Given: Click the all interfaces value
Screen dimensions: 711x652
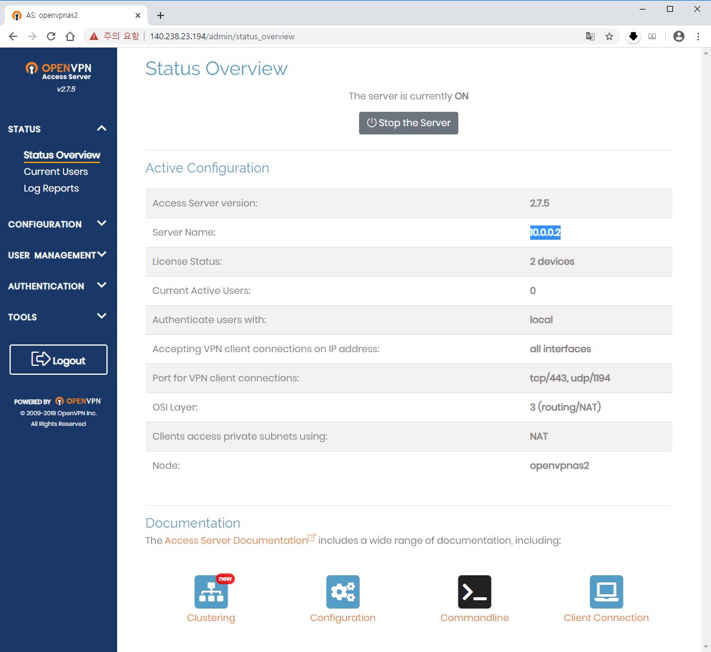Looking at the screenshot, I should pyautogui.click(x=560, y=349).
